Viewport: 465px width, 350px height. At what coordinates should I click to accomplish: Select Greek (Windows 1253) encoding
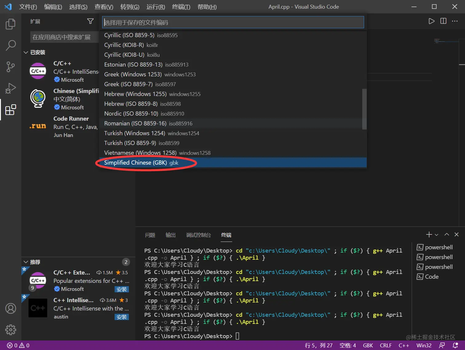(233, 74)
